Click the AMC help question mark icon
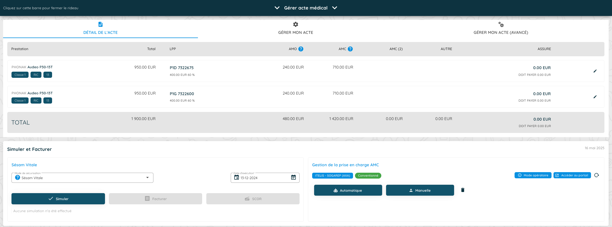Image resolution: width=612 pixels, height=227 pixels. coord(350,49)
